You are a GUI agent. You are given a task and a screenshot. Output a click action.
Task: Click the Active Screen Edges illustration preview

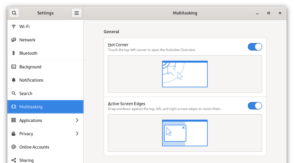tap(185, 133)
